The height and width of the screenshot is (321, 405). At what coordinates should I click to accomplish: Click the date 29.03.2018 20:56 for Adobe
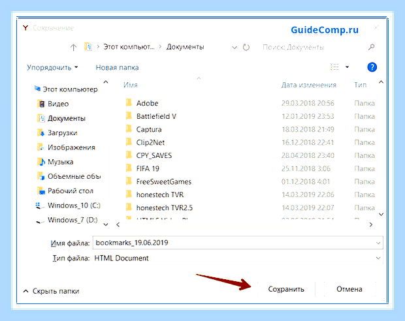tap(308, 103)
